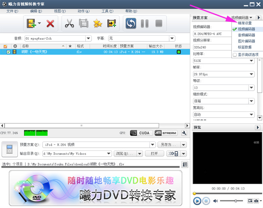Click the settings panel scroll-down arrow
263x208 pixels.
click(260, 118)
